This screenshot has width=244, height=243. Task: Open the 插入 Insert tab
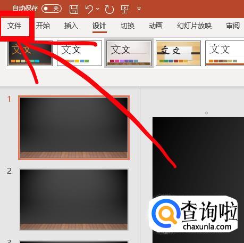[71, 26]
